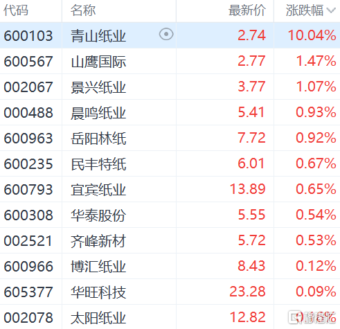340x329 pixels.
Task: Click the 名称 column header
Action: coord(83,10)
